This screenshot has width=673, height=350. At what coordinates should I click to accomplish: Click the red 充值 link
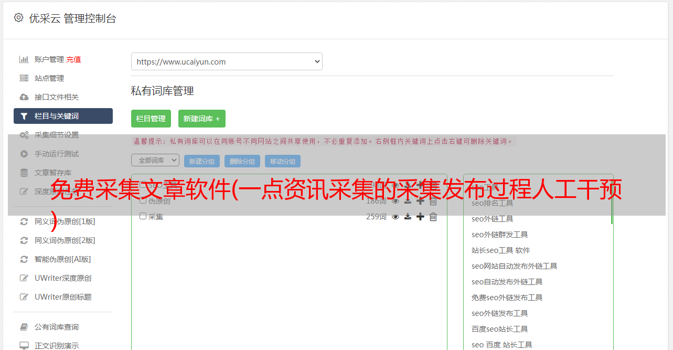point(73,59)
